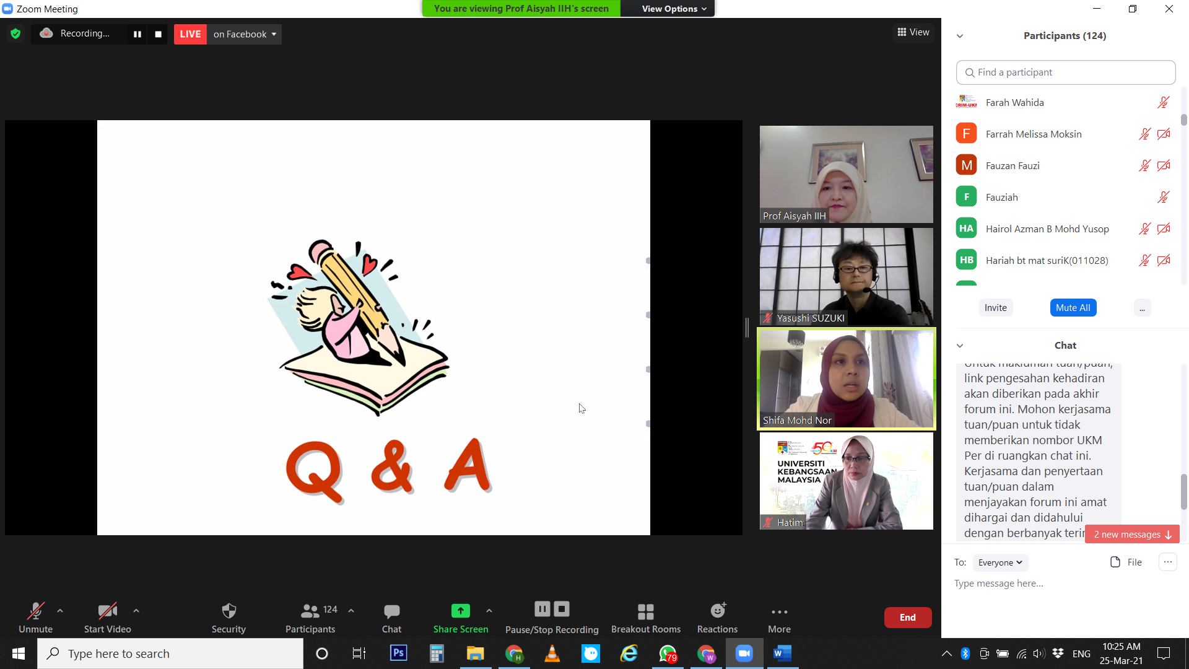The image size is (1189, 669).
Task: Click the Find a participant search field
Action: point(1065,72)
